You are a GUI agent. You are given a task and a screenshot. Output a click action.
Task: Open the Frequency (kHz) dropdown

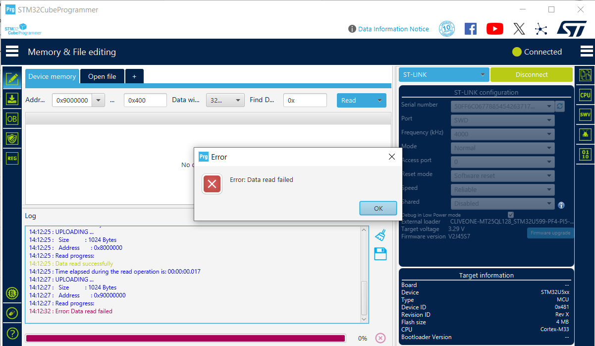(x=502, y=134)
